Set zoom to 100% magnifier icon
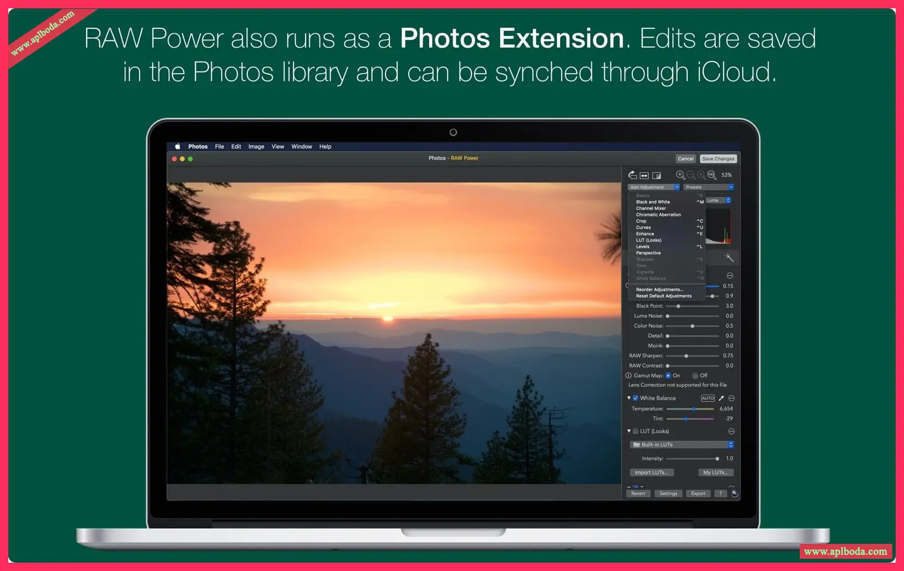Screen dimensions: 904x571 (x=712, y=175)
